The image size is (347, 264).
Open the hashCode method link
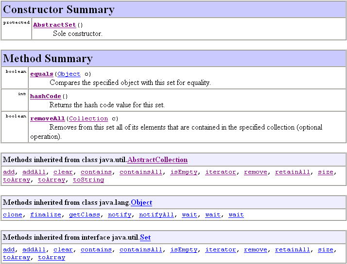[x=45, y=96]
